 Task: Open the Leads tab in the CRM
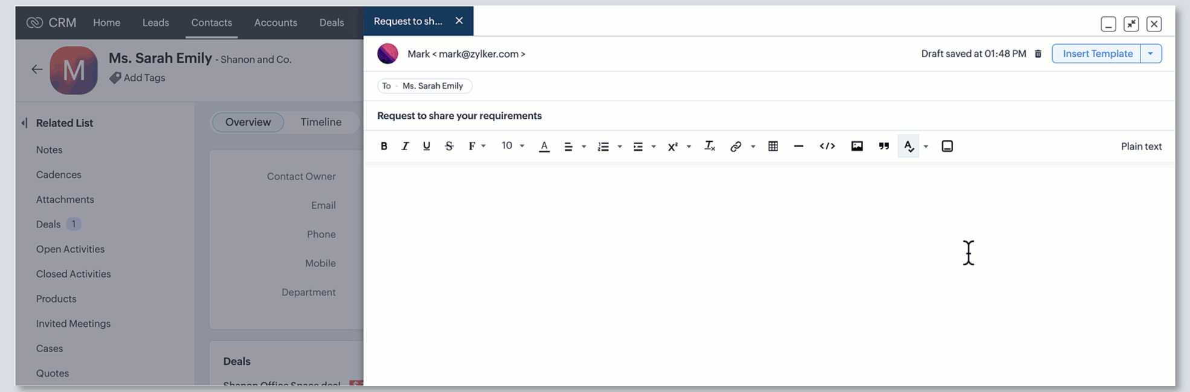click(155, 22)
